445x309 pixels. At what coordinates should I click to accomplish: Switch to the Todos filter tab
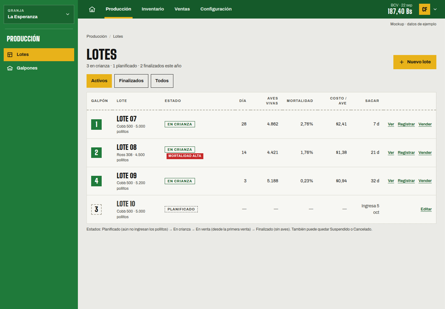click(x=162, y=81)
